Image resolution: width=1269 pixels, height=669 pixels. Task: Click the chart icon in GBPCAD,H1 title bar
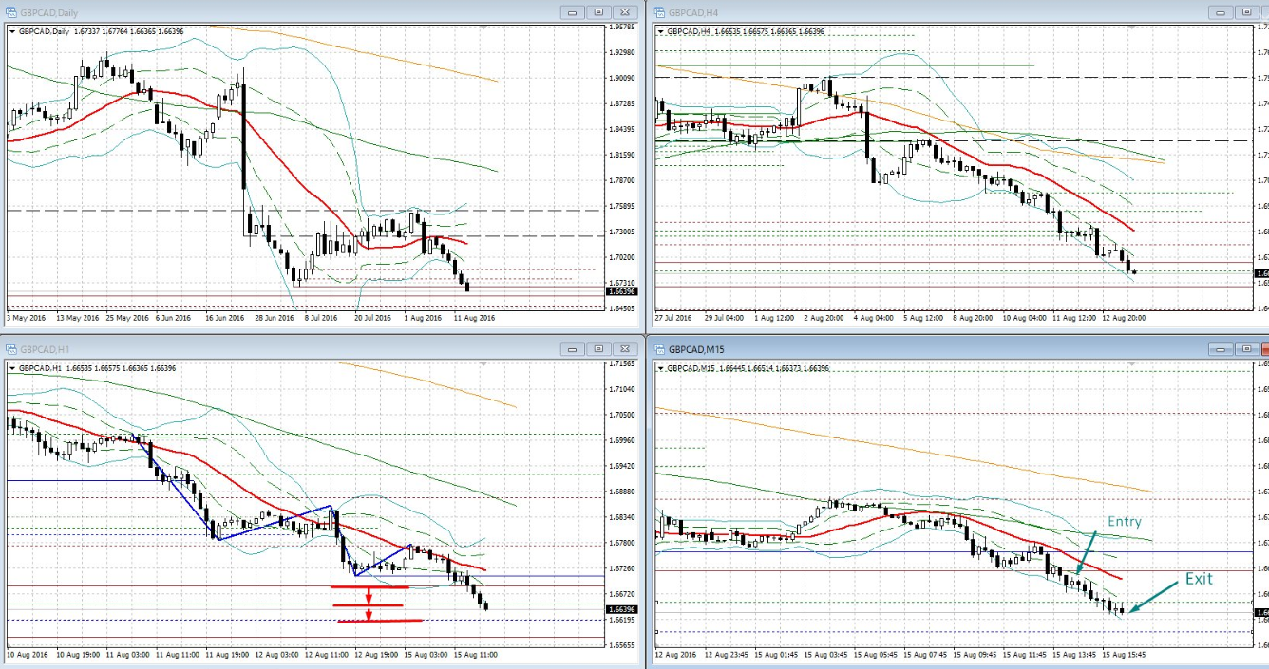pos(11,349)
